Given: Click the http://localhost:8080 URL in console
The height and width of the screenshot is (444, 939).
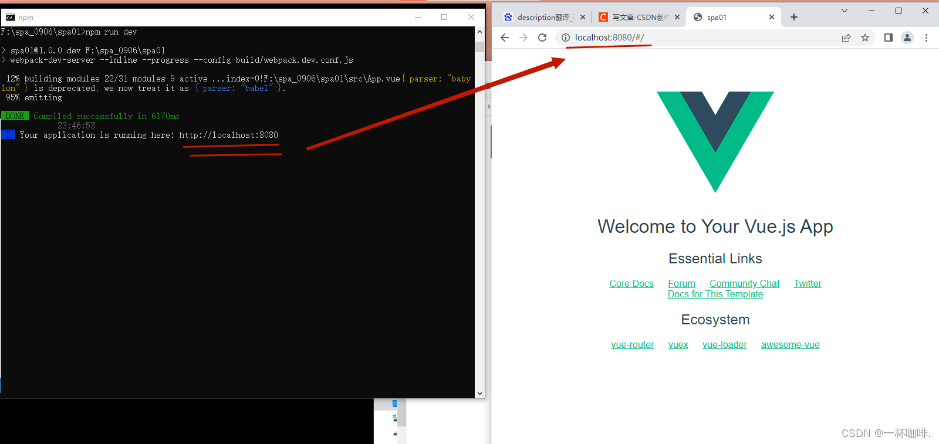Looking at the screenshot, I should (229, 135).
